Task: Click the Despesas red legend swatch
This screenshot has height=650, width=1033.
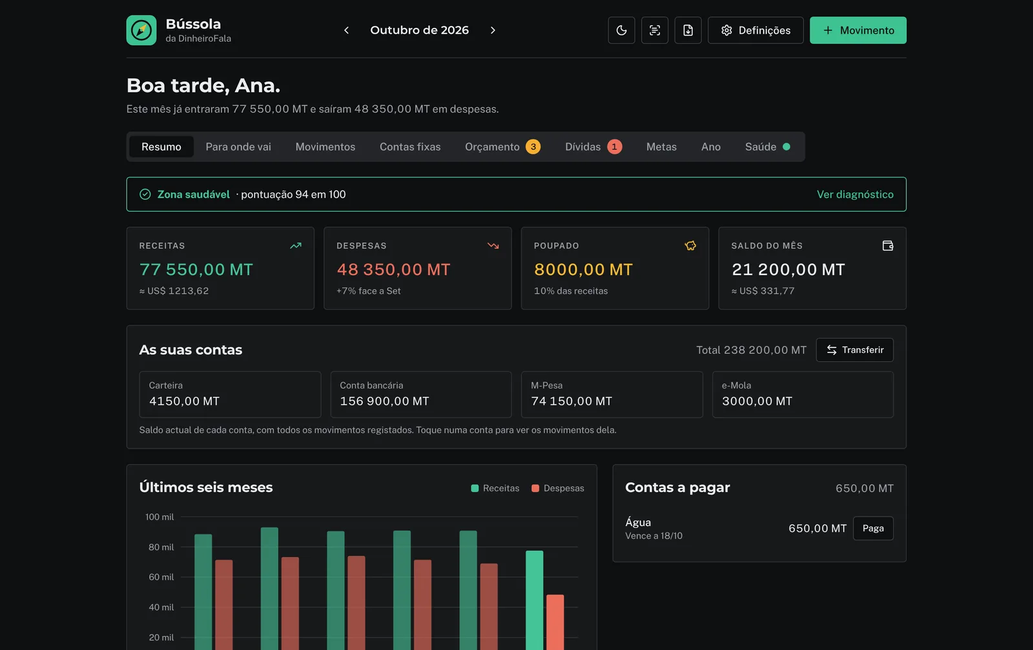Action: [x=535, y=489]
